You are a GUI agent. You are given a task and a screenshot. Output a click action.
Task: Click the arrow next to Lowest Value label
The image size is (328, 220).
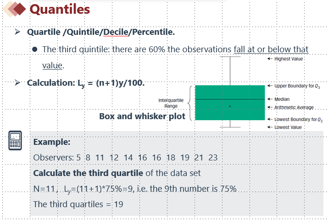pos(270,127)
